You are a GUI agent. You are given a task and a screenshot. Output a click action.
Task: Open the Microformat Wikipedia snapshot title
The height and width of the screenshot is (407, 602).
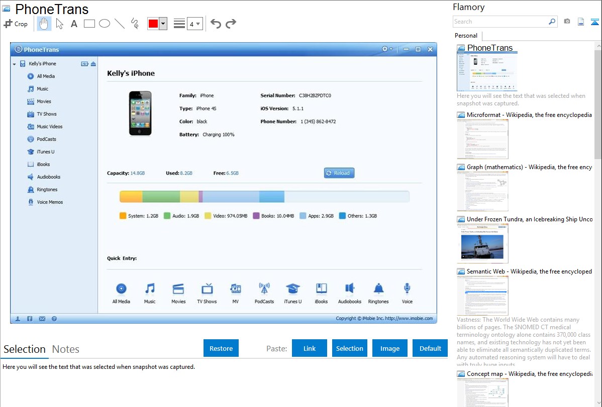[529, 115]
